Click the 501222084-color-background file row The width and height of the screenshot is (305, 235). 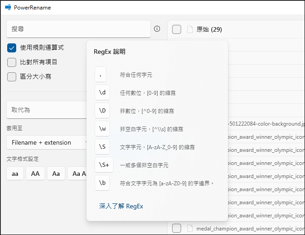tap(266, 124)
